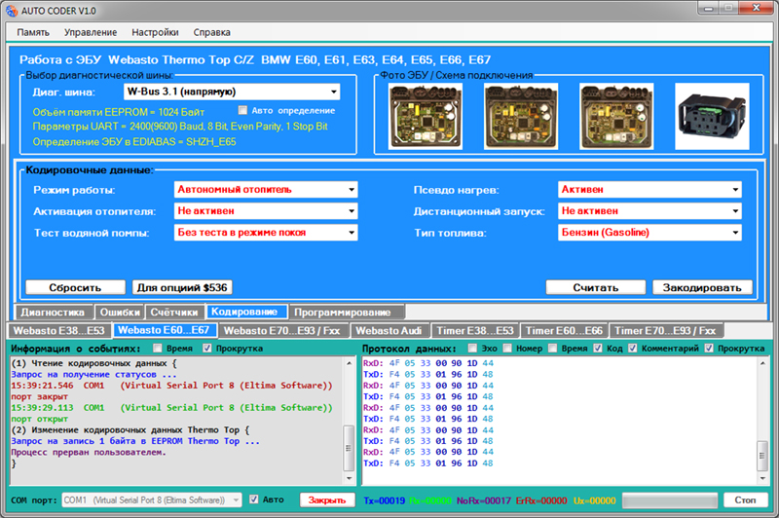
Task: Open the third ECU board photo thumbnail
Action: click(616, 116)
